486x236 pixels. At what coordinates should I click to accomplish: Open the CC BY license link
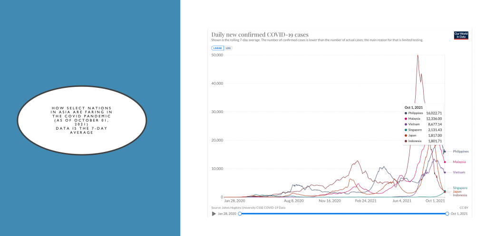[464, 208]
